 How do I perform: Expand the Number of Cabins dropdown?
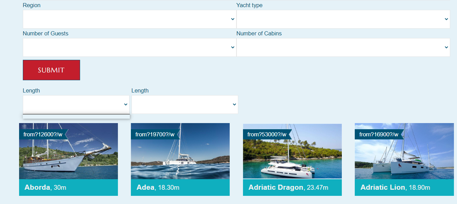(343, 47)
